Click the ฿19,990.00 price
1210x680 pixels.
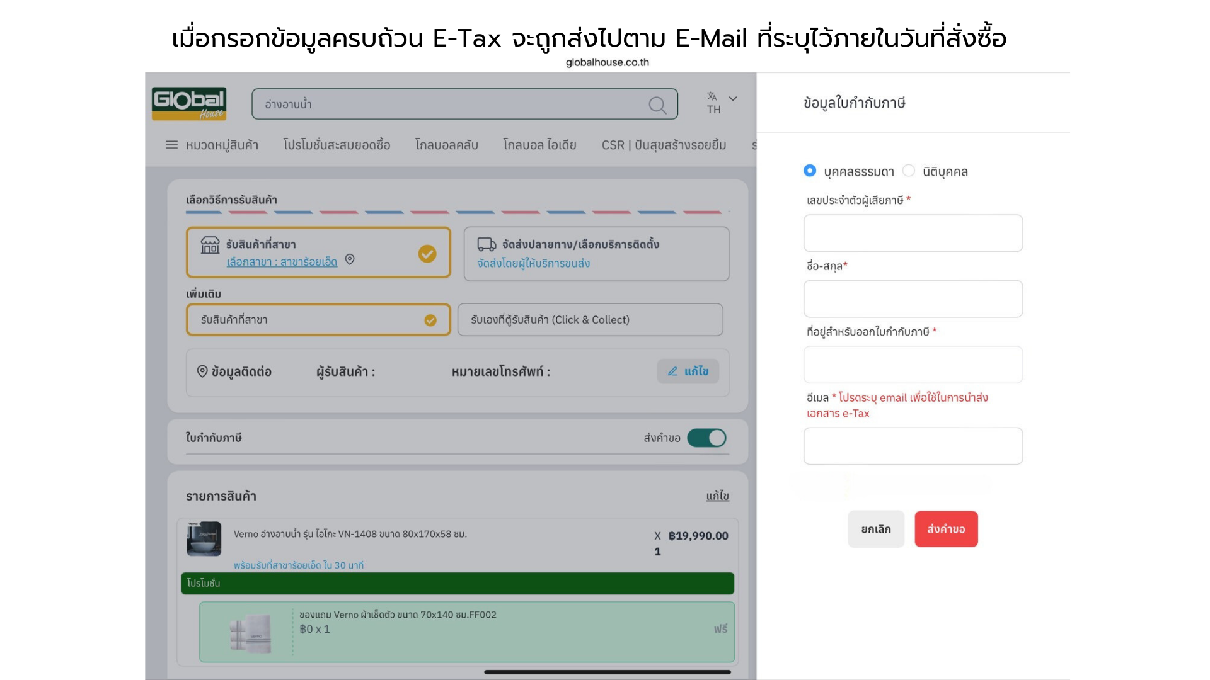tap(698, 536)
